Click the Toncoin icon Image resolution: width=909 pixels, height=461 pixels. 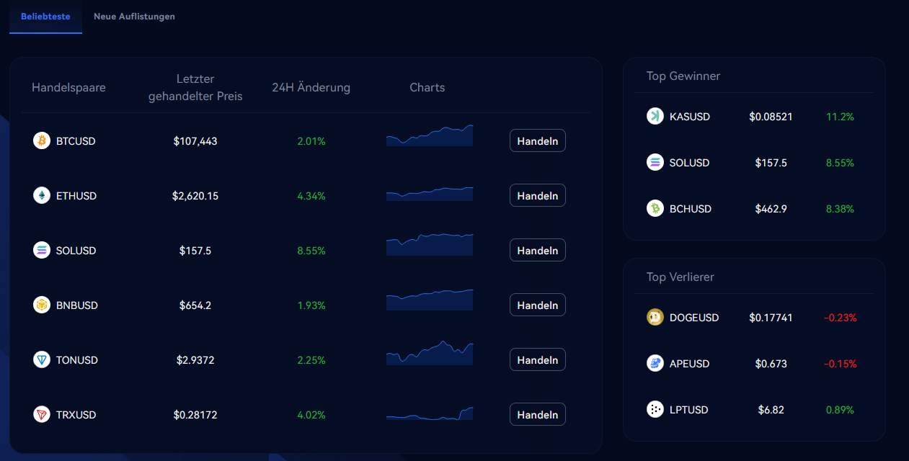point(42,359)
